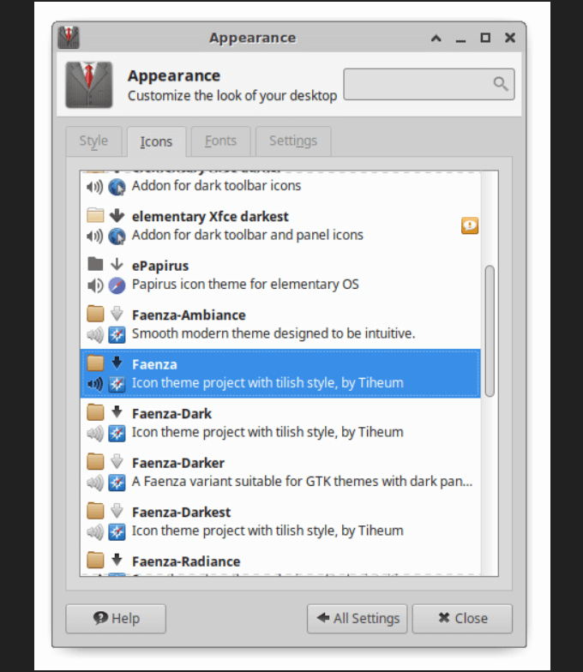This screenshot has height=672, width=583.
Task: Click the download arrow icon of Faenza
Action: tap(117, 363)
